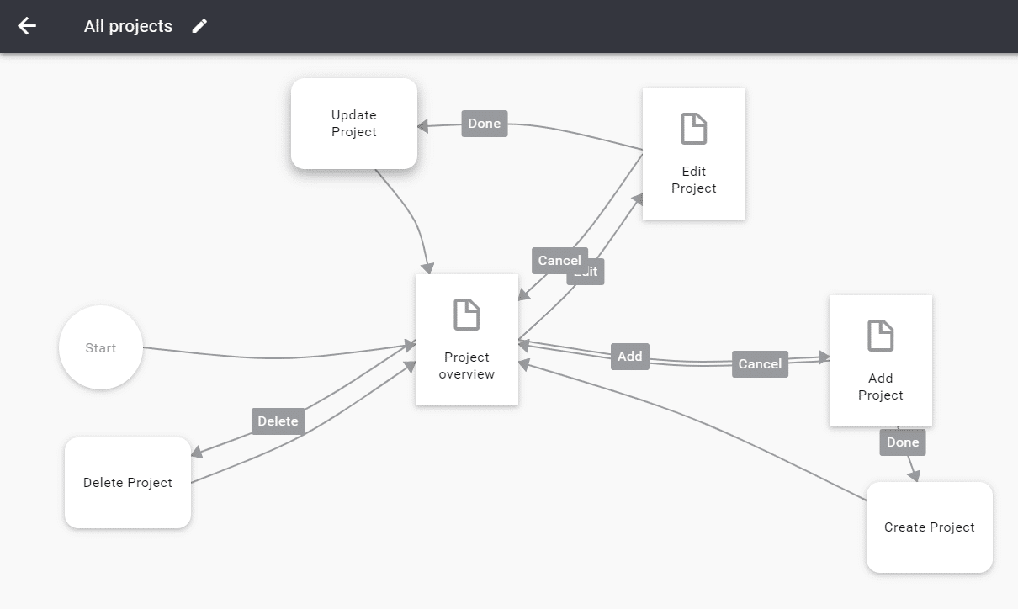The width and height of the screenshot is (1018, 609).
Task: Edit the title with the pencil icon
Action: point(199,26)
